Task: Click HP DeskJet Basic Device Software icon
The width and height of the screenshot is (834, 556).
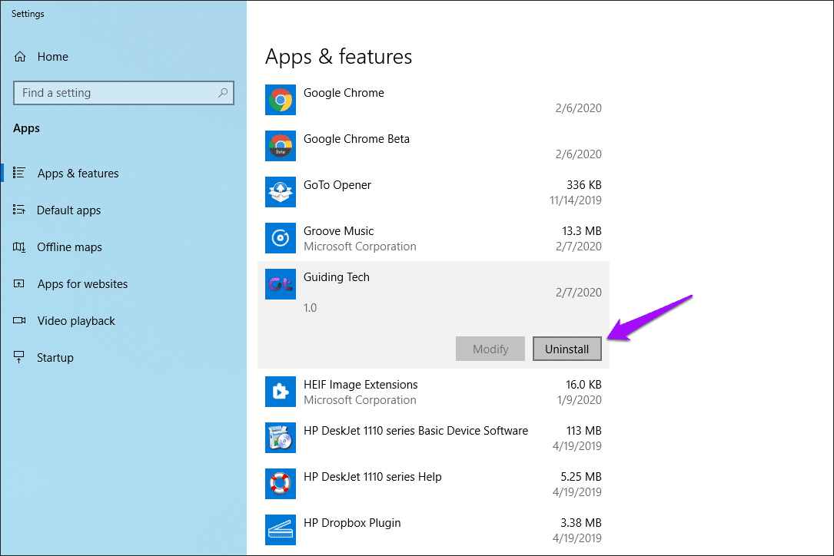Action: [281, 438]
